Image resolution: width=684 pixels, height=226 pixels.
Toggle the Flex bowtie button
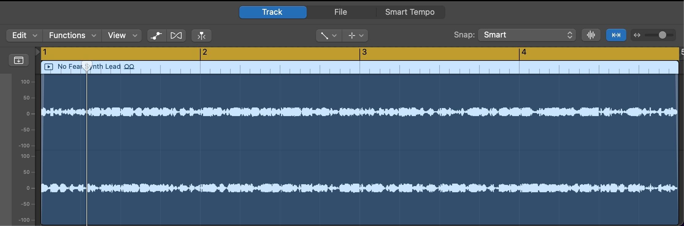(x=176, y=36)
